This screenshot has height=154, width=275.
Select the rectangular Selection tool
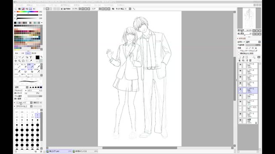(x=15, y=57)
